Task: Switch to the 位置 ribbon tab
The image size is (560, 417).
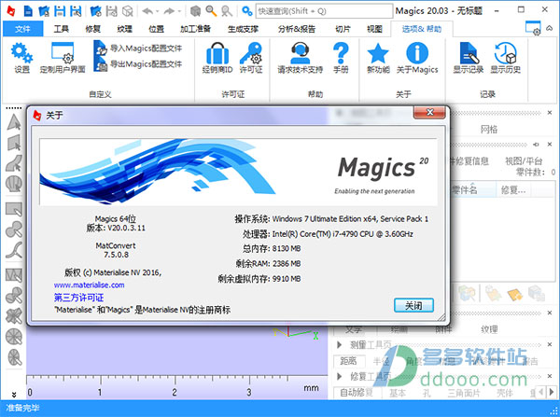Action: (x=157, y=29)
